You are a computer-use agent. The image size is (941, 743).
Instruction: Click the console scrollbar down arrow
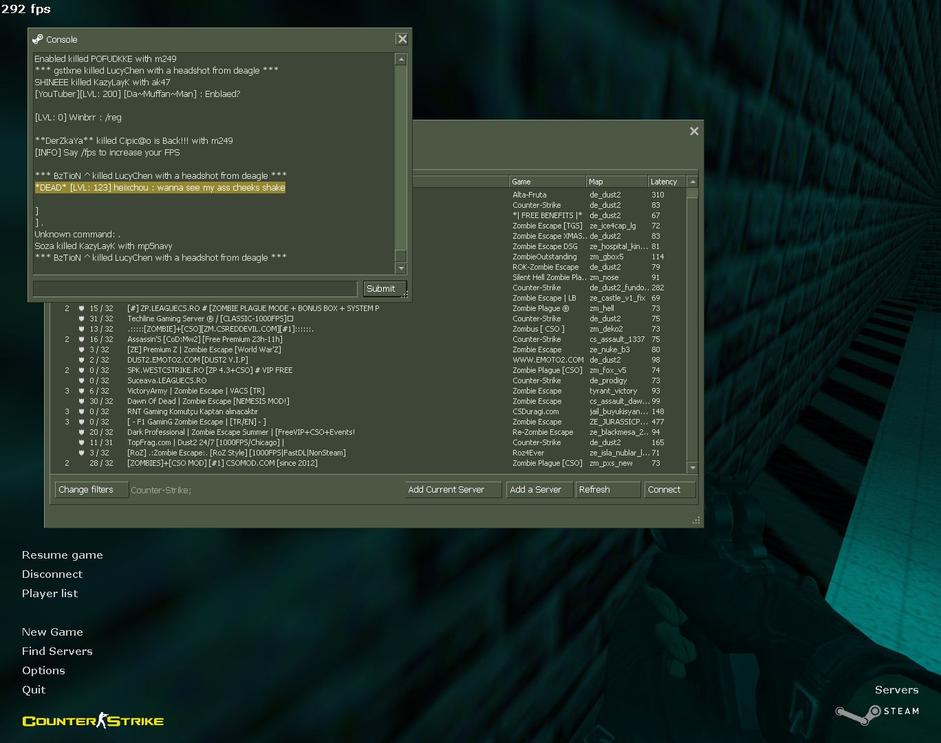pos(401,268)
